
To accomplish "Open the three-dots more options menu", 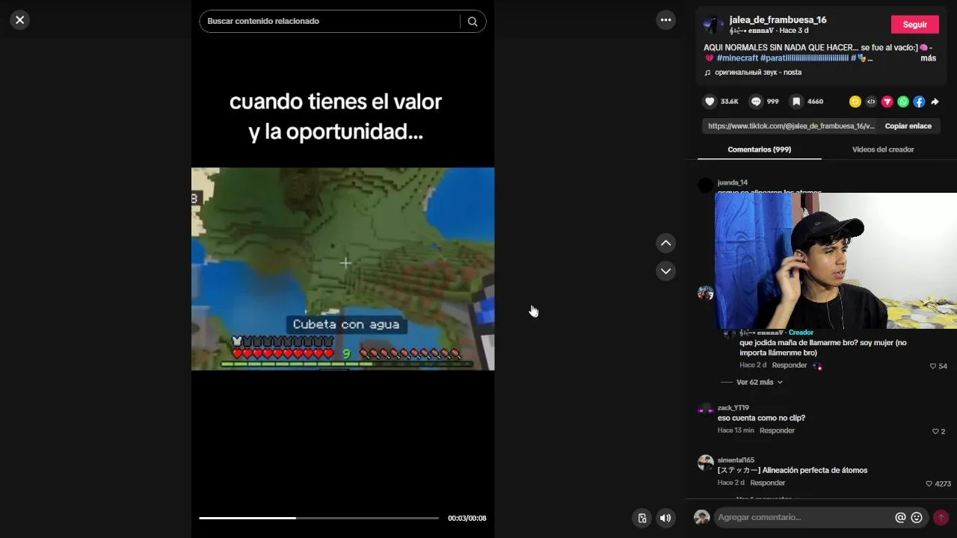I will coord(665,20).
